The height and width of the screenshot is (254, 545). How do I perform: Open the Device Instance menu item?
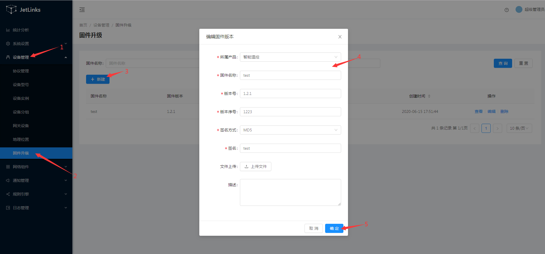pos(21,98)
